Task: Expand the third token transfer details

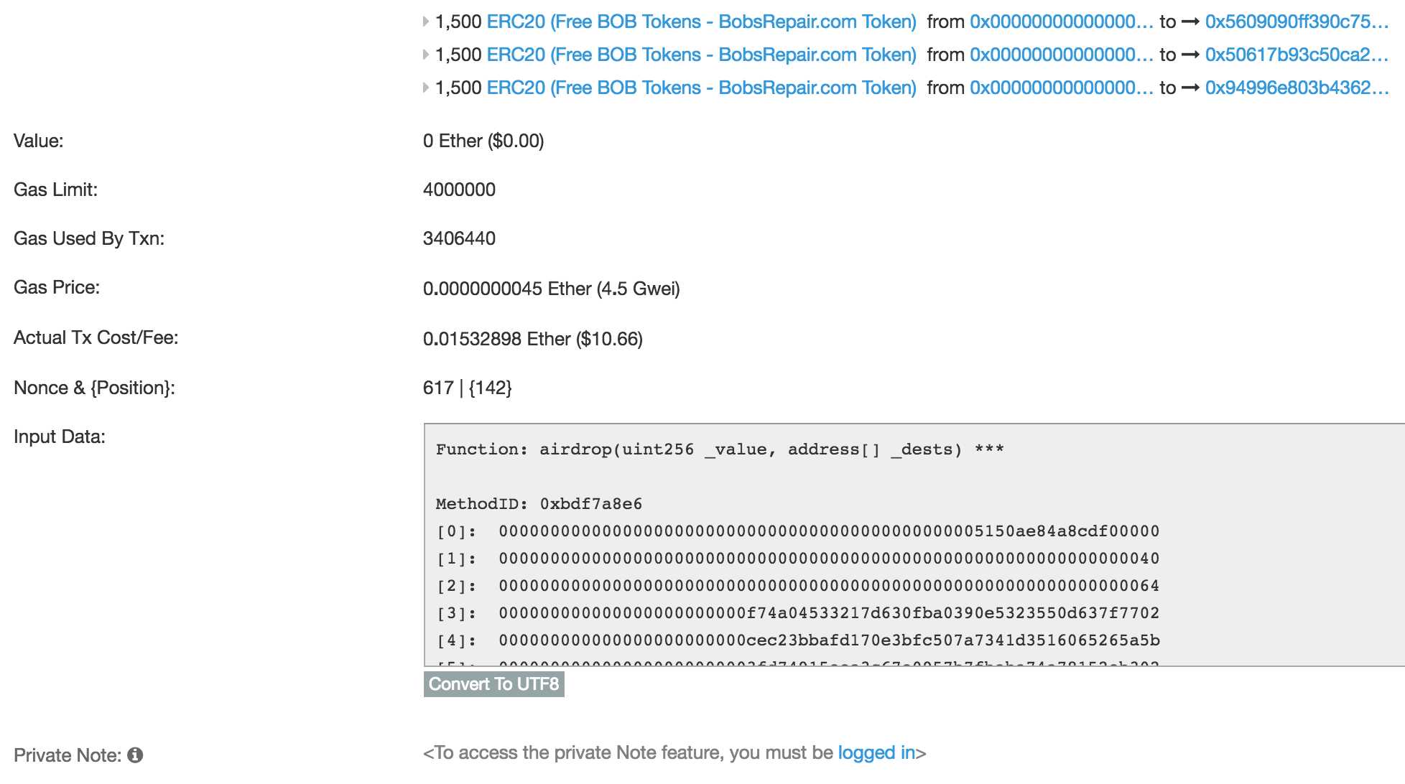Action: pyautogui.click(x=425, y=87)
